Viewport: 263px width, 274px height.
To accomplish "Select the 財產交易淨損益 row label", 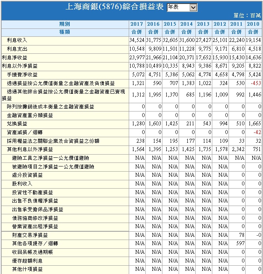I will pyautogui.click(x=30, y=235).
